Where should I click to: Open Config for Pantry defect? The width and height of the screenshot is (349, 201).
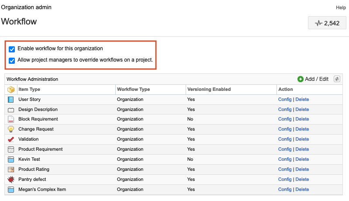tap(285, 179)
